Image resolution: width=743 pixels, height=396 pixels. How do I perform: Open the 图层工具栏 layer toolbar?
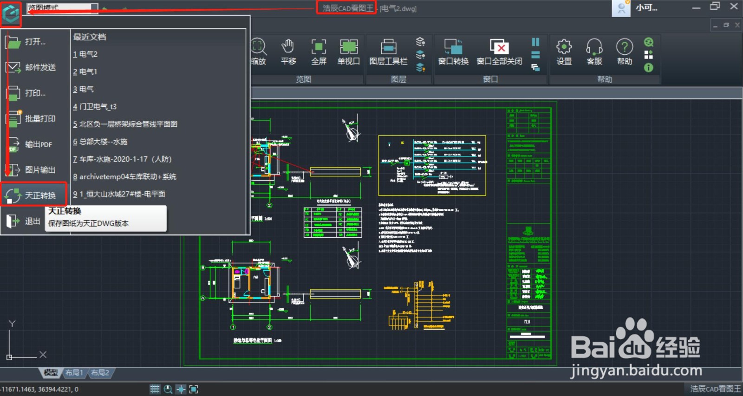pyautogui.click(x=389, y=52)
